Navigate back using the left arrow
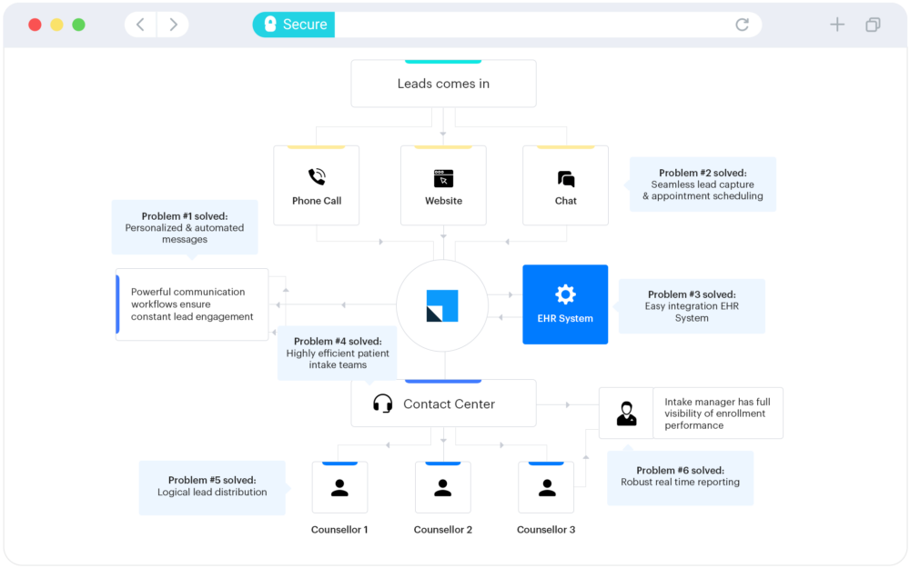This screenshot has height=568, width=910. [x=139, y=25]
